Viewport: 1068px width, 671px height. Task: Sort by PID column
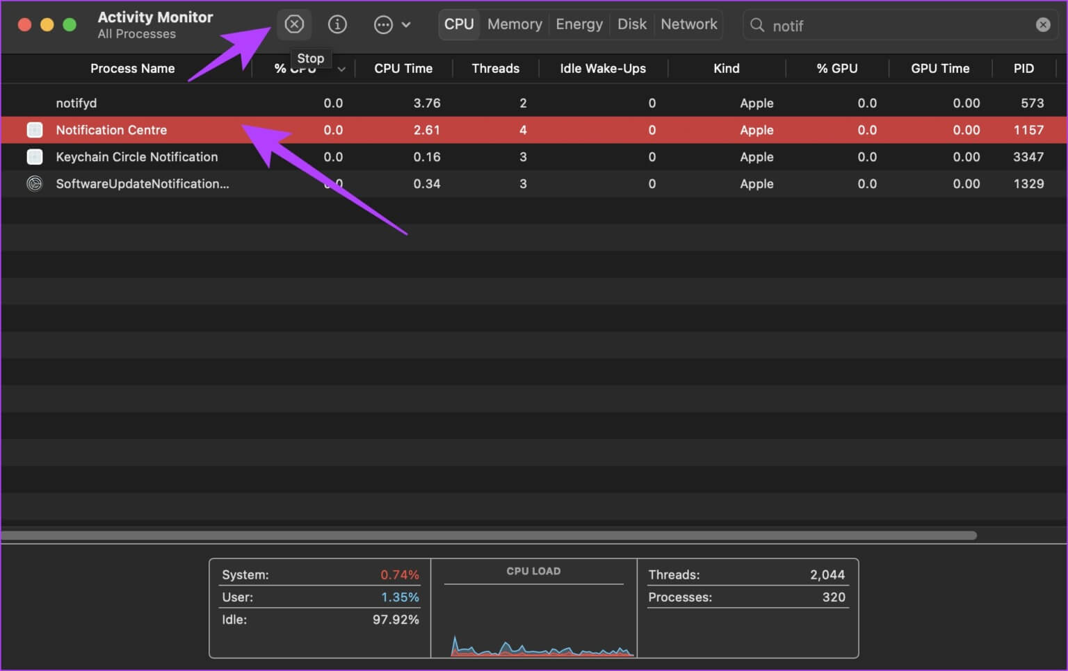click(1023, 68)
